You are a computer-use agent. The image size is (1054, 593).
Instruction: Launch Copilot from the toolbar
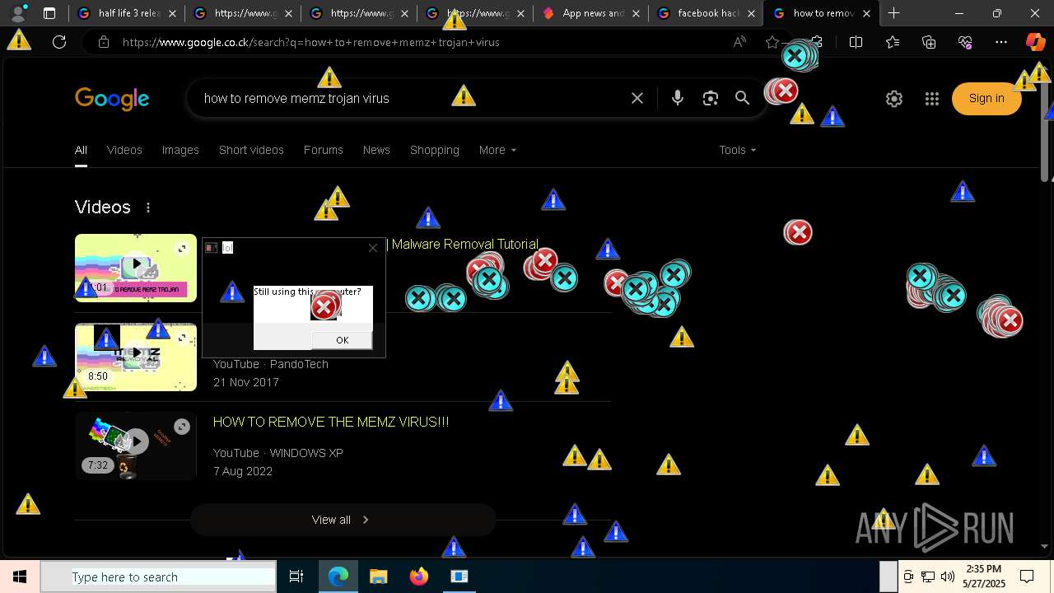click(1035, 42)
